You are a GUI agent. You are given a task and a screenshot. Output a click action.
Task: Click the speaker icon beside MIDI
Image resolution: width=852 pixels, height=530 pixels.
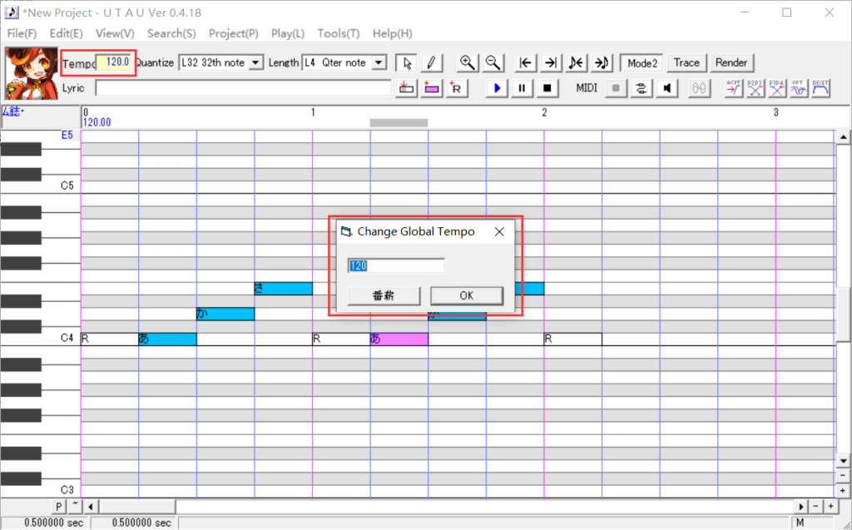pos(666,87)
